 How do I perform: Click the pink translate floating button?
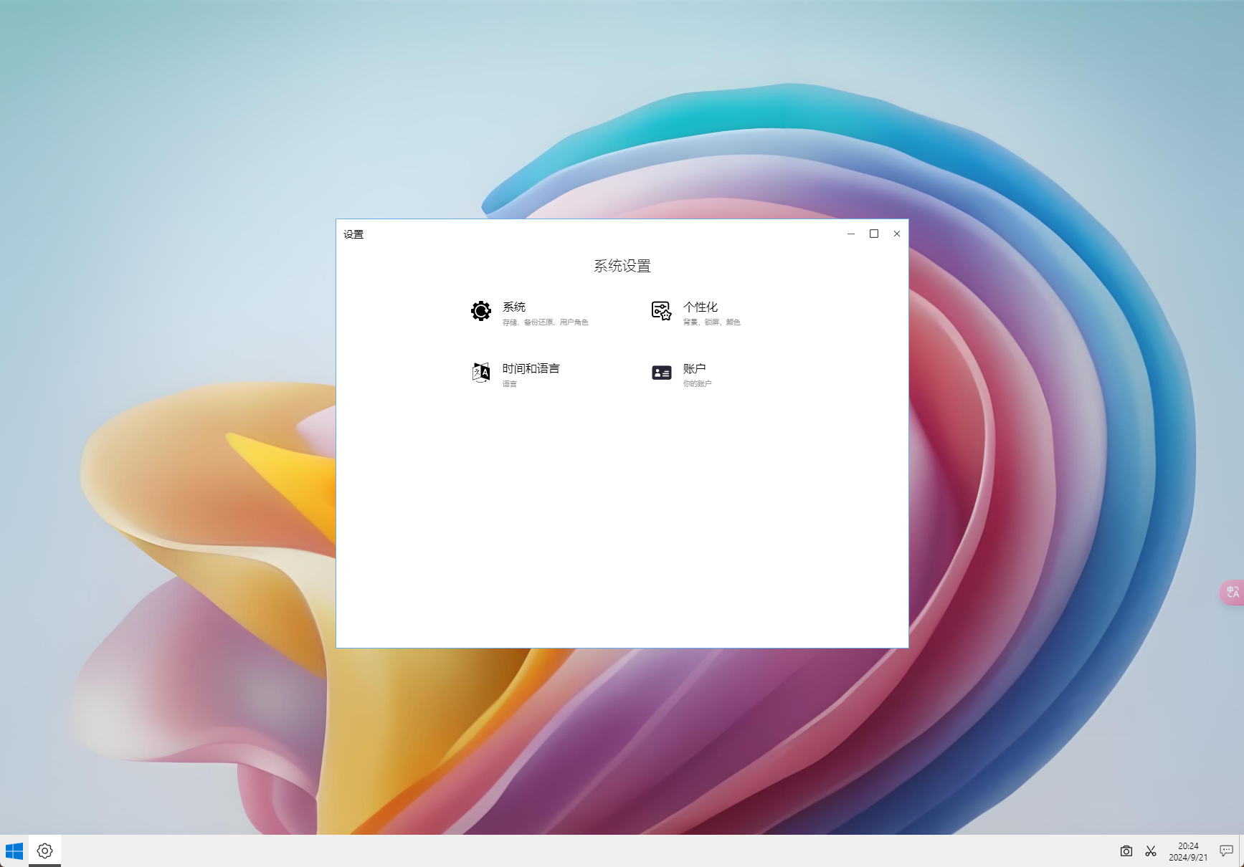pyautogui.click(x=1232, y=593)
